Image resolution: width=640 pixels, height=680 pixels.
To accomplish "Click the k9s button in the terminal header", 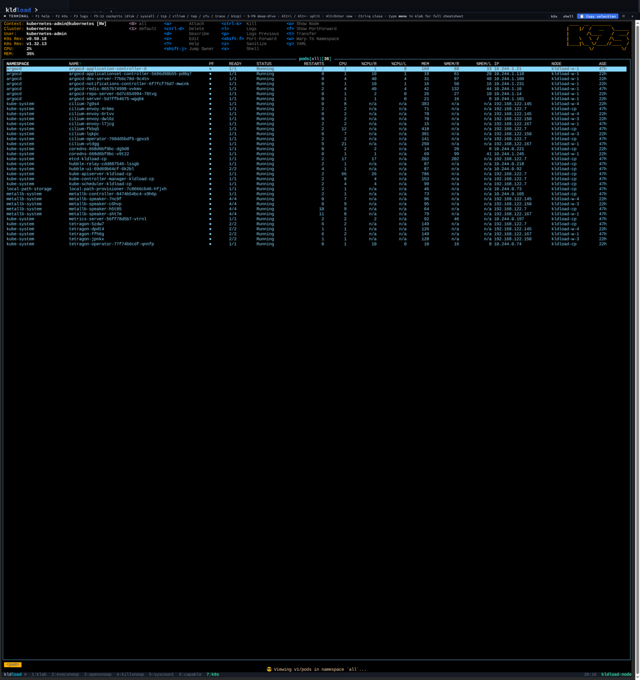I will coord(554,16).
